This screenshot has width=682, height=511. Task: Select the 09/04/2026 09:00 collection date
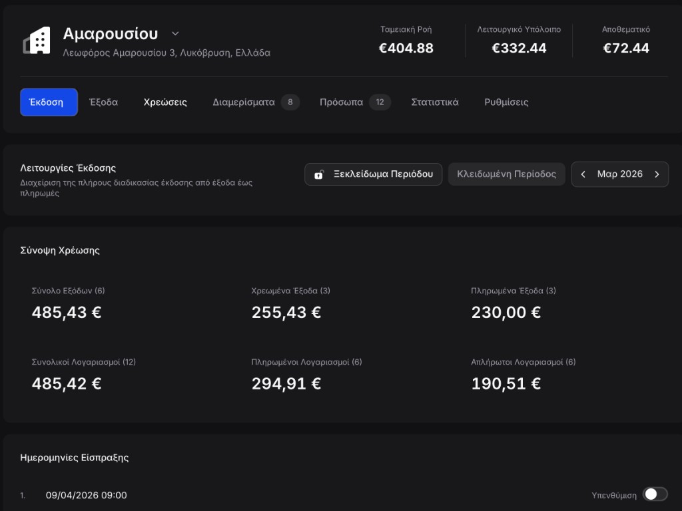coord(86,496)
